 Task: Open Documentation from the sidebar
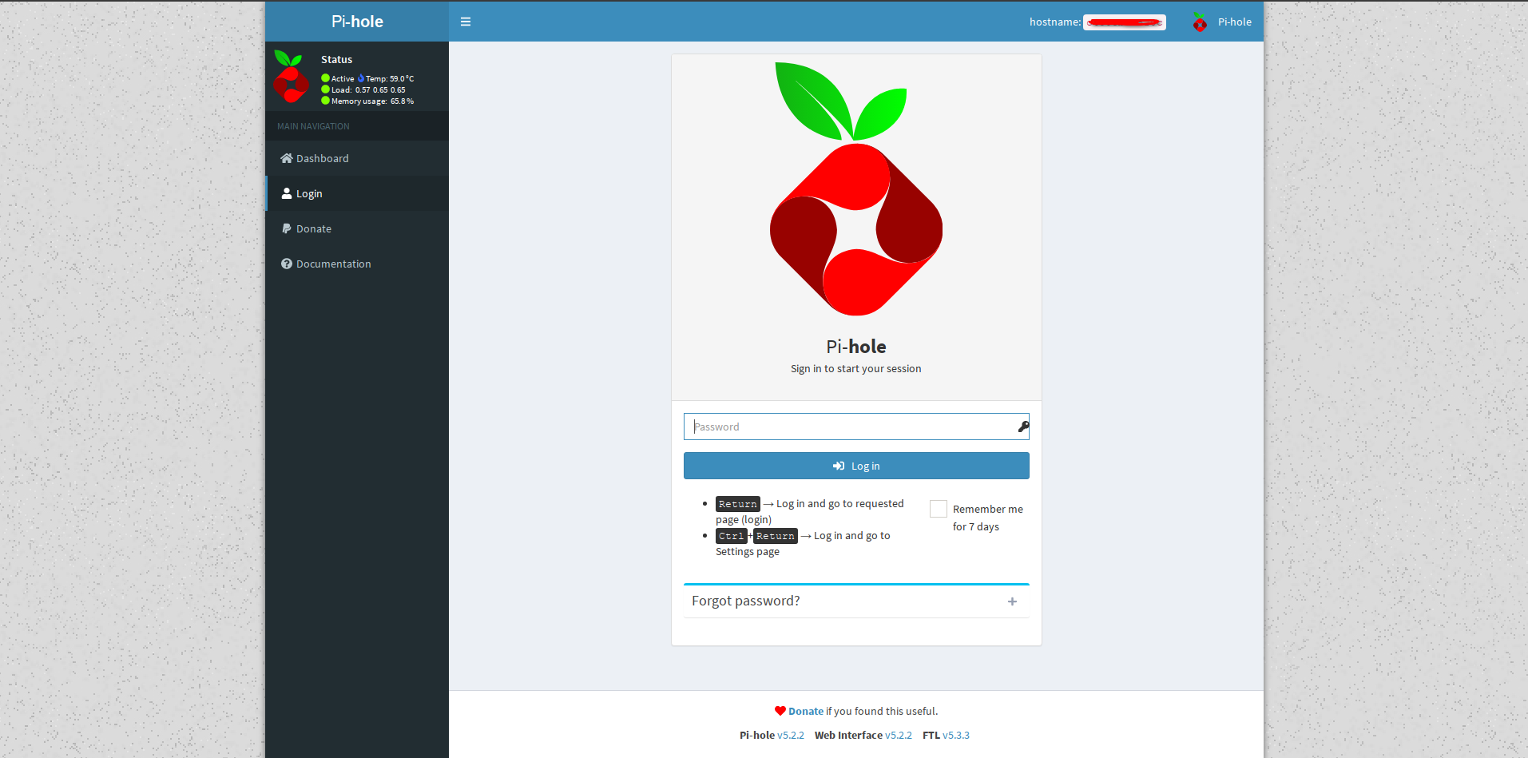tap(357, 264)
